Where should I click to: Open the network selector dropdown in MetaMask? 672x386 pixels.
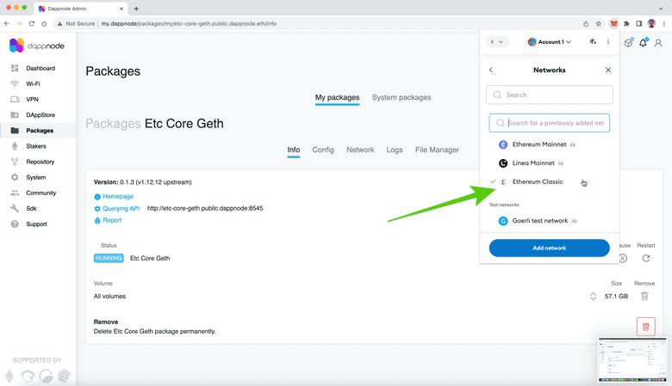pyautogui.click(x=499, y=41)
